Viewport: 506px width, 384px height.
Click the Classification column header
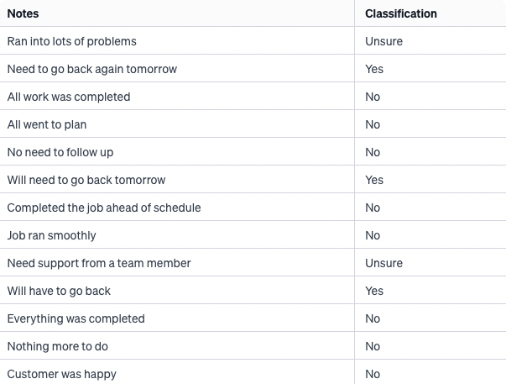click(x=401, y=13)
